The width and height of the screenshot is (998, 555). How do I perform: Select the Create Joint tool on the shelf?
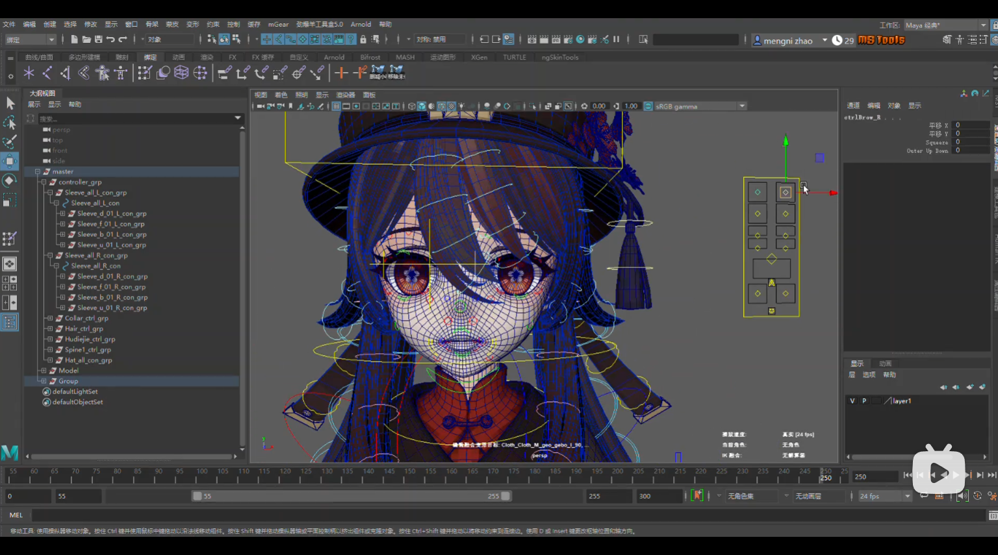click(47, 73)
